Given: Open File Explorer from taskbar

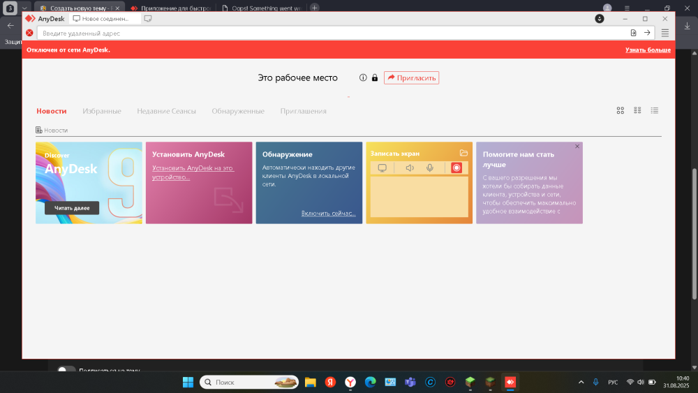Looking at the screenshot, I should click(x=311, y=382).
